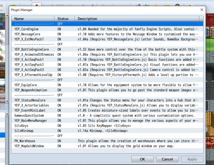Select the SilvMinimap plugin name
The width and height of the screenshot is (214, 165).
click(x=24, y=131)
